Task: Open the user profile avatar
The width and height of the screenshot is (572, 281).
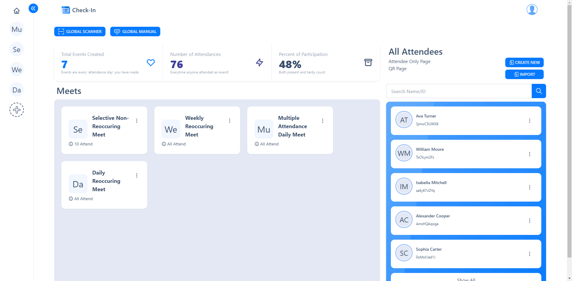Action: click(x=532, y=10)
